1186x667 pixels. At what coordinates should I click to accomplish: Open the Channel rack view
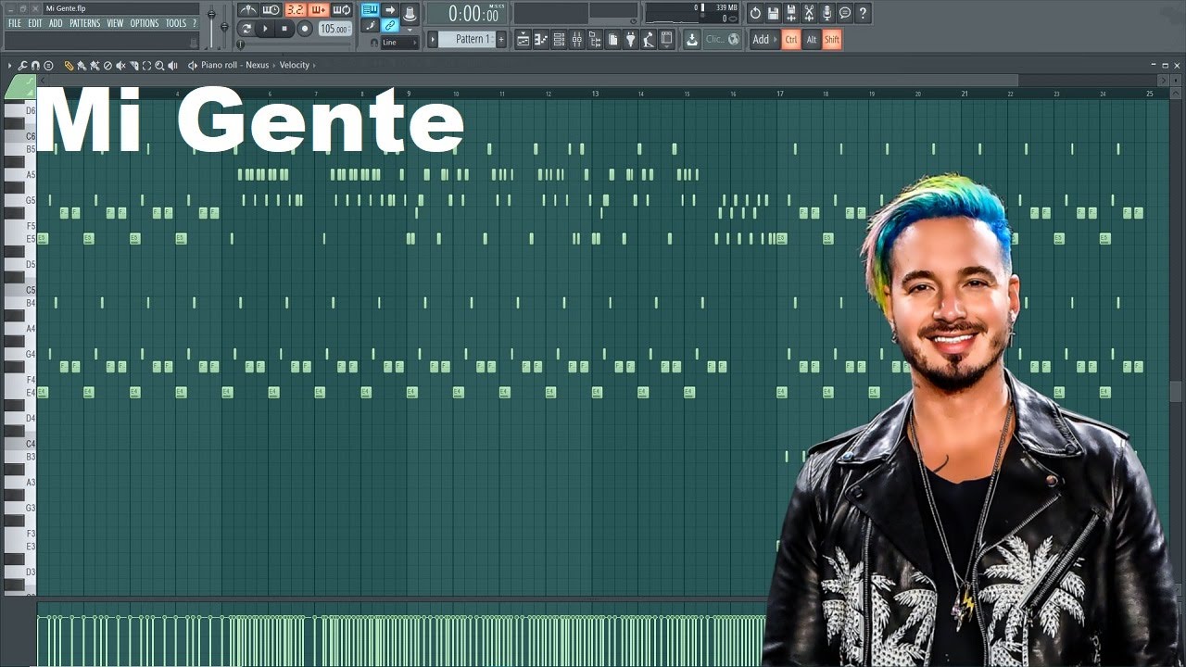tap(559, 39)
